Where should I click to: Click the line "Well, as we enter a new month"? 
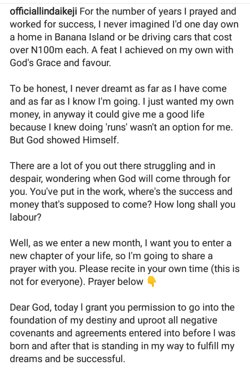coord(76,243)
